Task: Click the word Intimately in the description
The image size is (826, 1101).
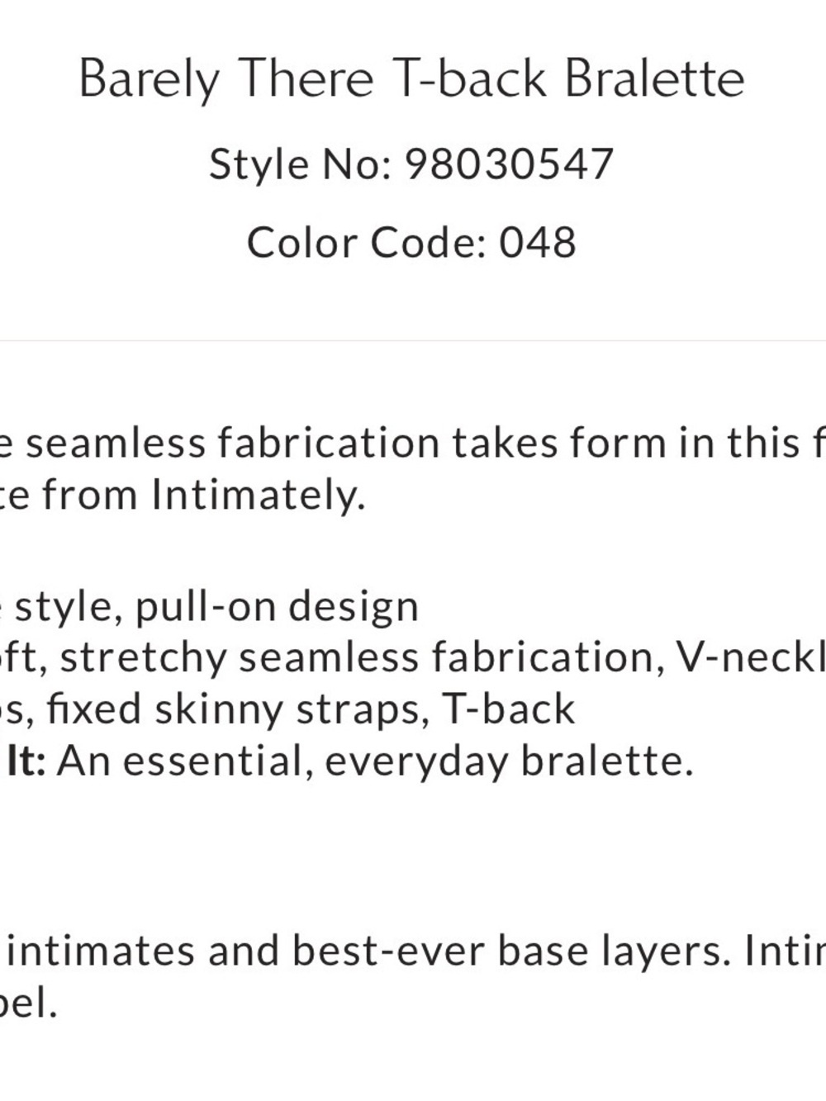Action: click(258, 496)
